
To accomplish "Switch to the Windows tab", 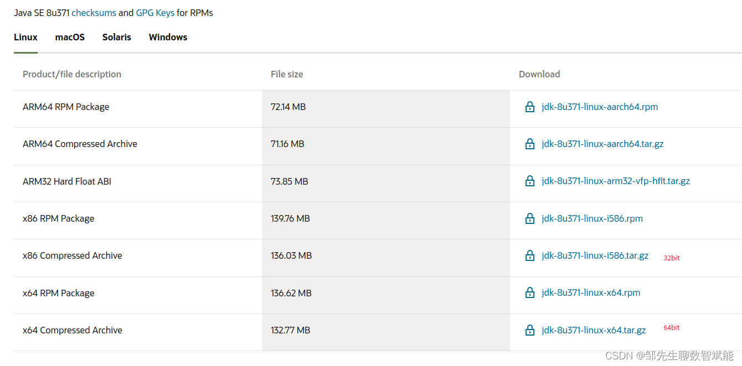I will coord(168,37).
